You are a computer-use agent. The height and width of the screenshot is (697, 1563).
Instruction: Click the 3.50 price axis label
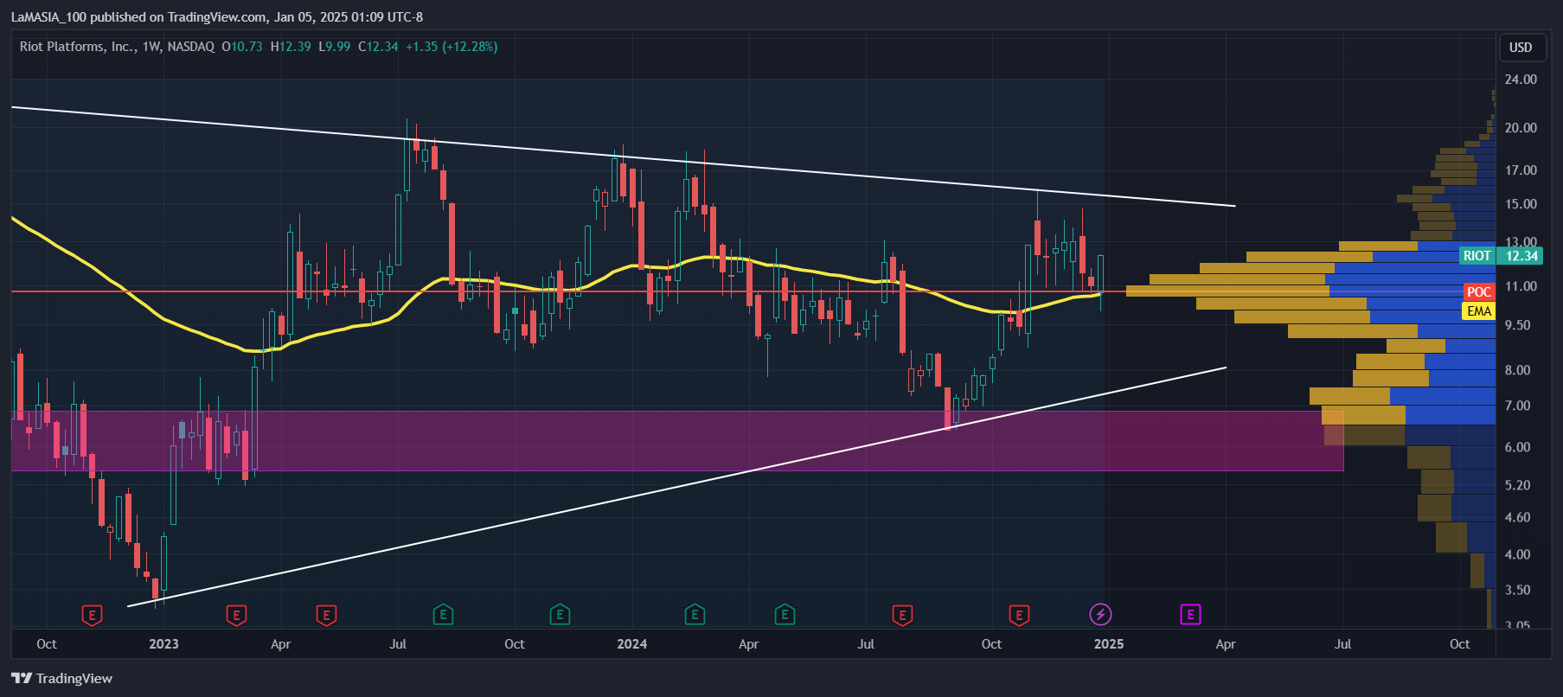click(x=1518, y=590)
